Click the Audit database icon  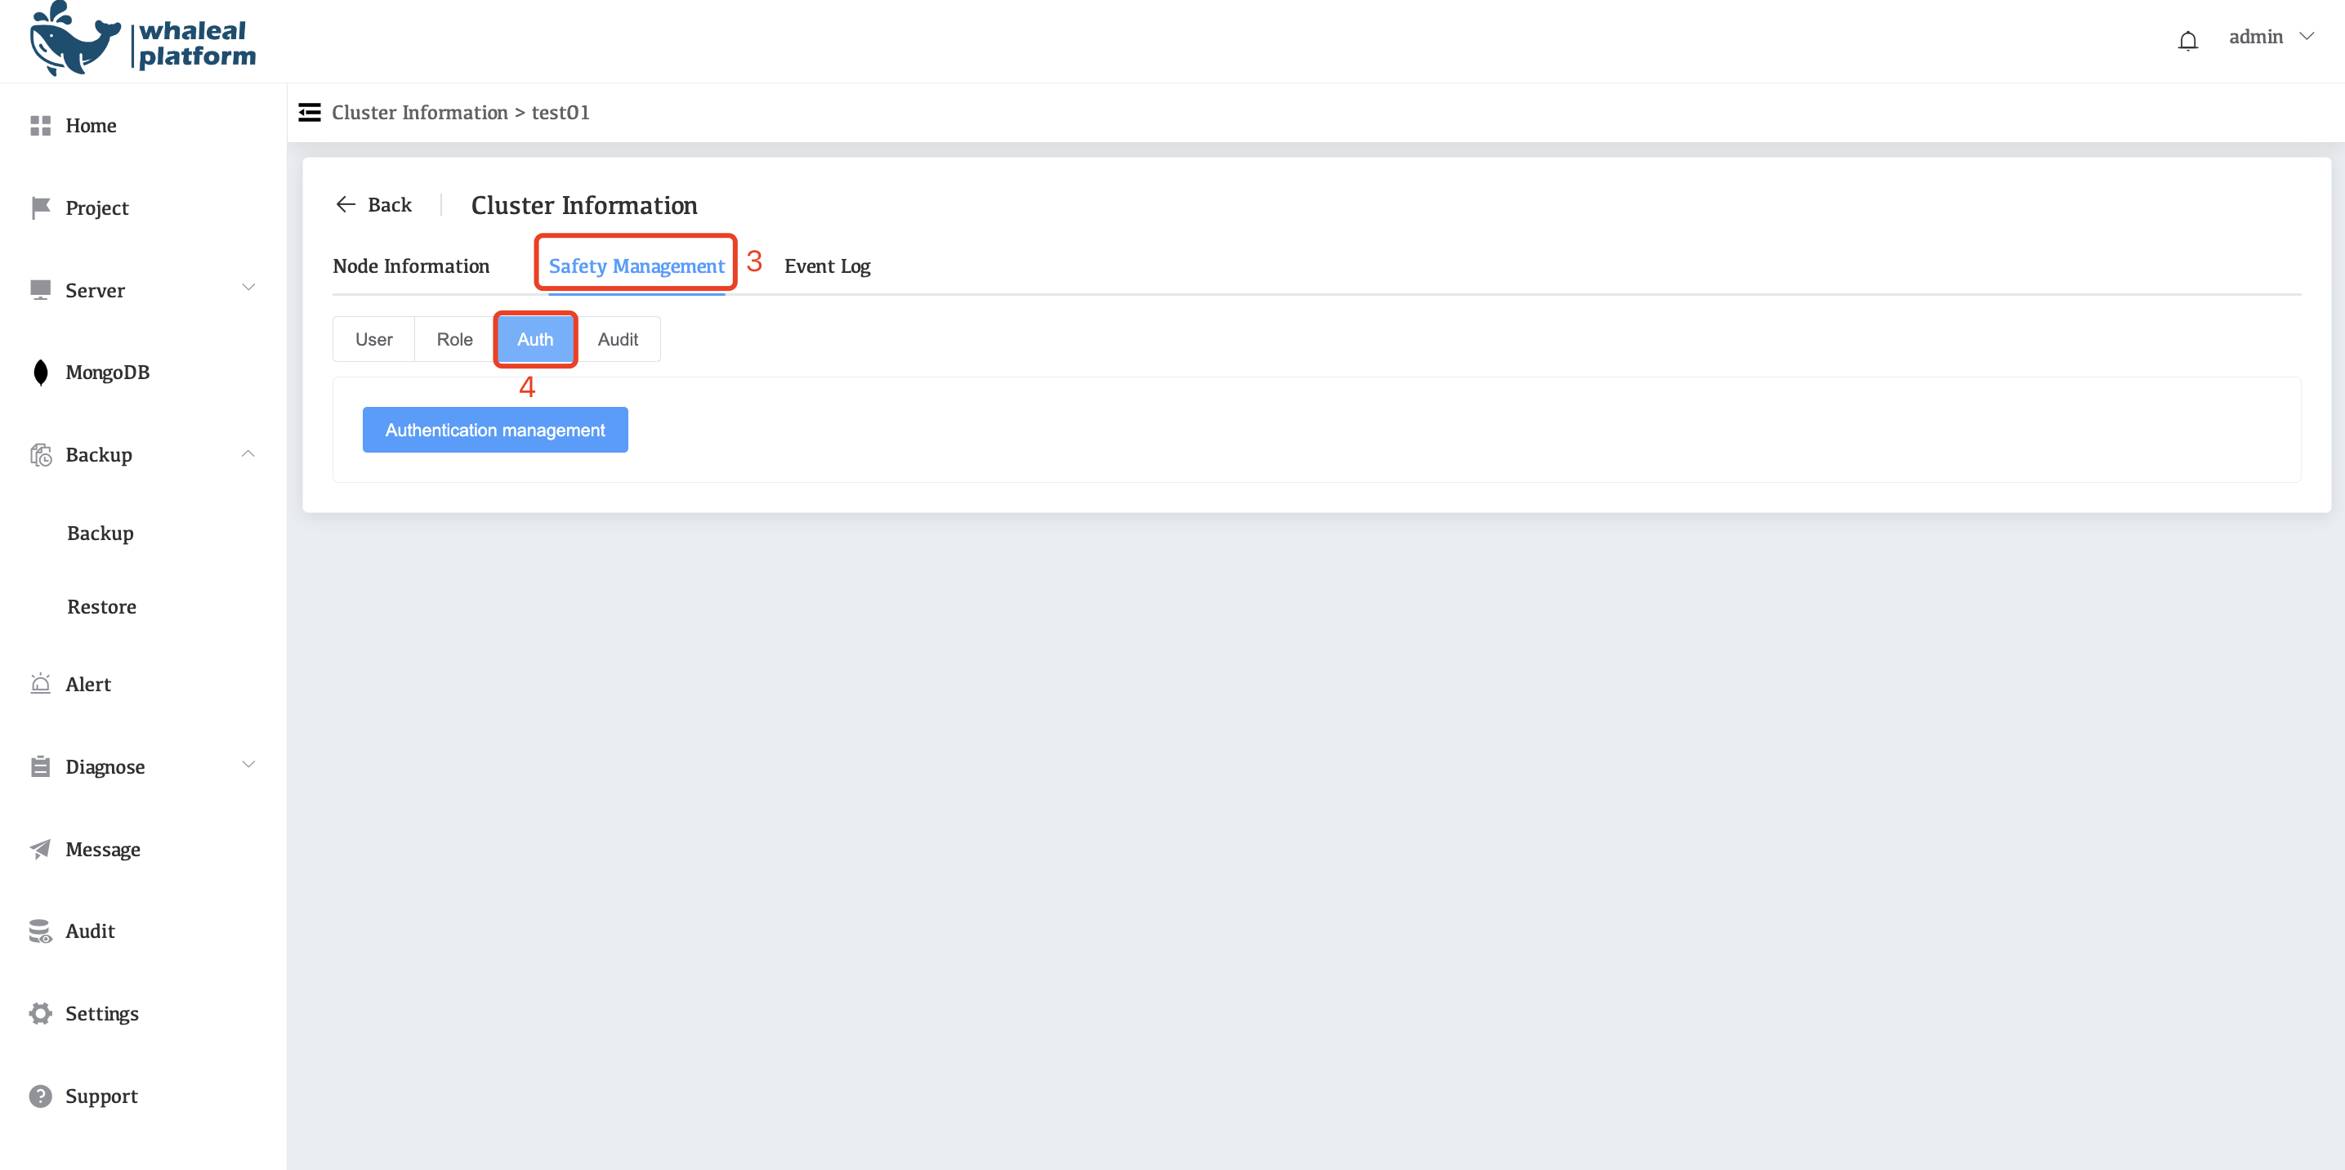(40, 931)
